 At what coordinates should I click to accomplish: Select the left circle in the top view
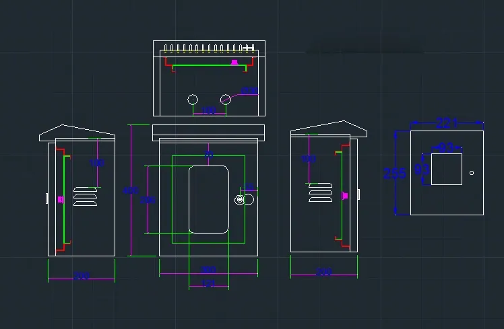point(193,100)
